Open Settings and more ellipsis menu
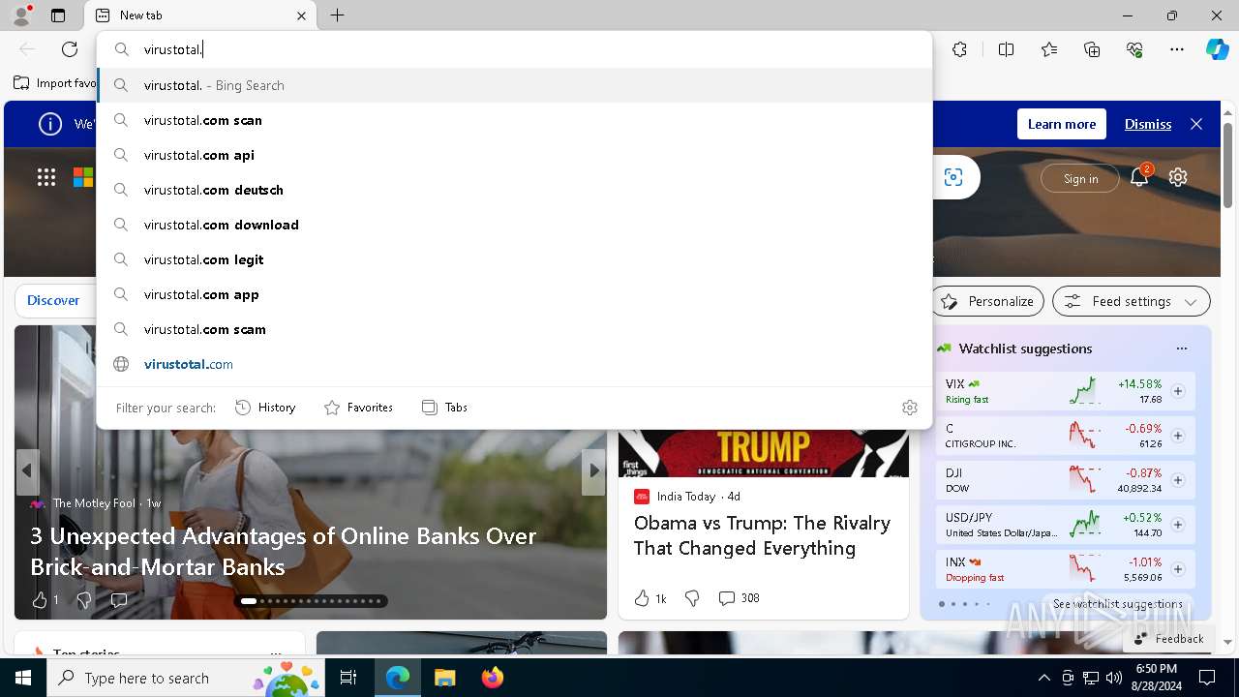Image resolution: width=1239 pixels, height=697 pixels. pos(1177,49)
